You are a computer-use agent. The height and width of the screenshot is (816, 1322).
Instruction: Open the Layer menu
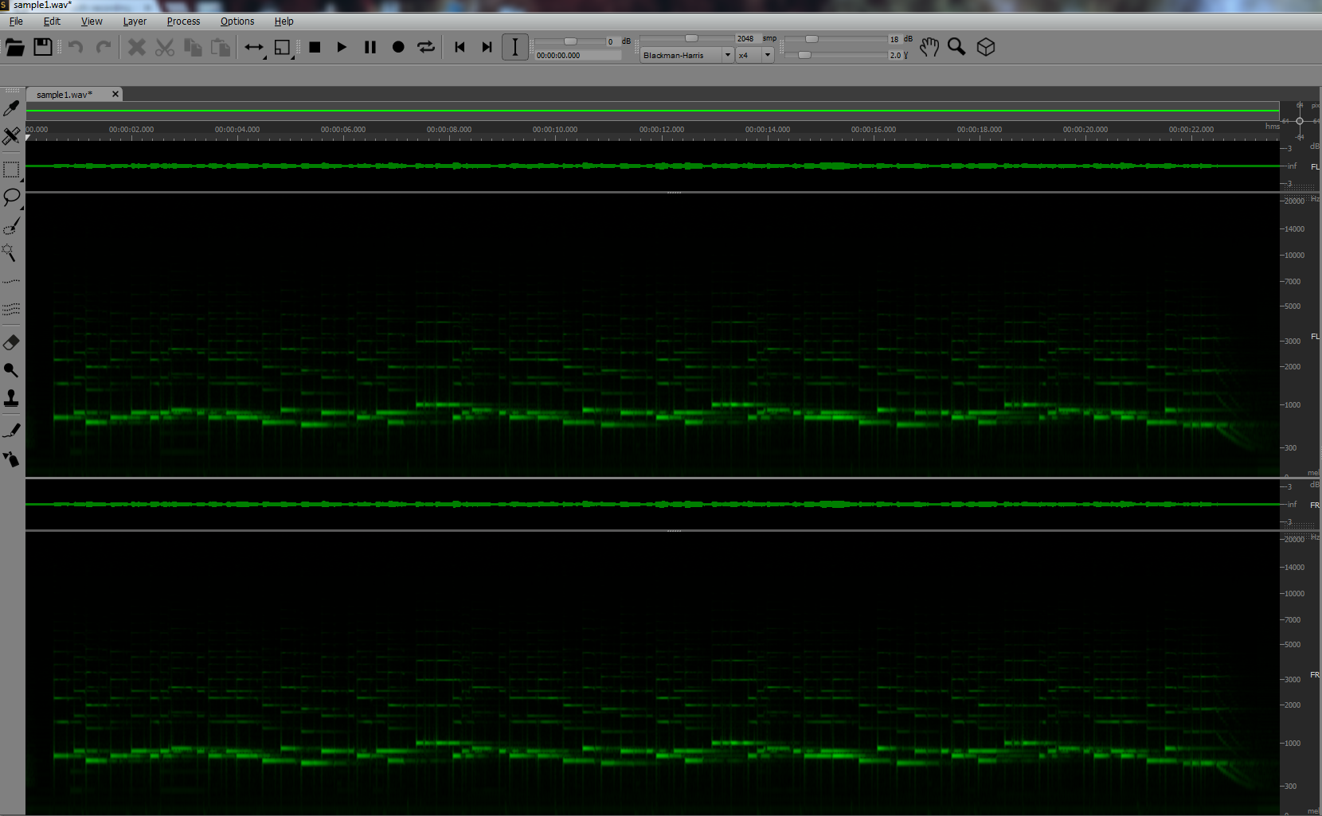135,21
